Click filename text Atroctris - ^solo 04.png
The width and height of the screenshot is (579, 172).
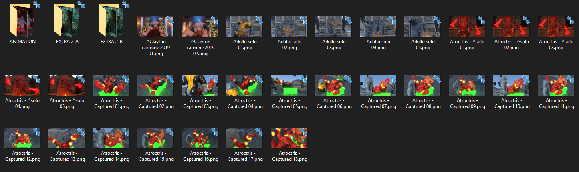pos(22,103)
